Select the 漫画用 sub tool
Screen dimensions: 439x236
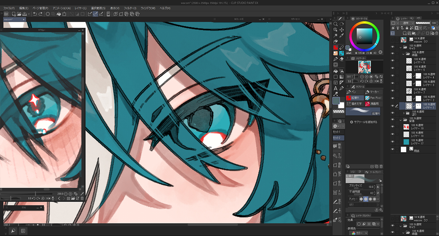tap(373, 104)
